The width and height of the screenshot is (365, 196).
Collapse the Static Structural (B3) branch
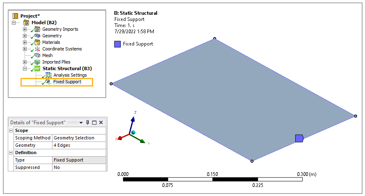pos(25,68)
